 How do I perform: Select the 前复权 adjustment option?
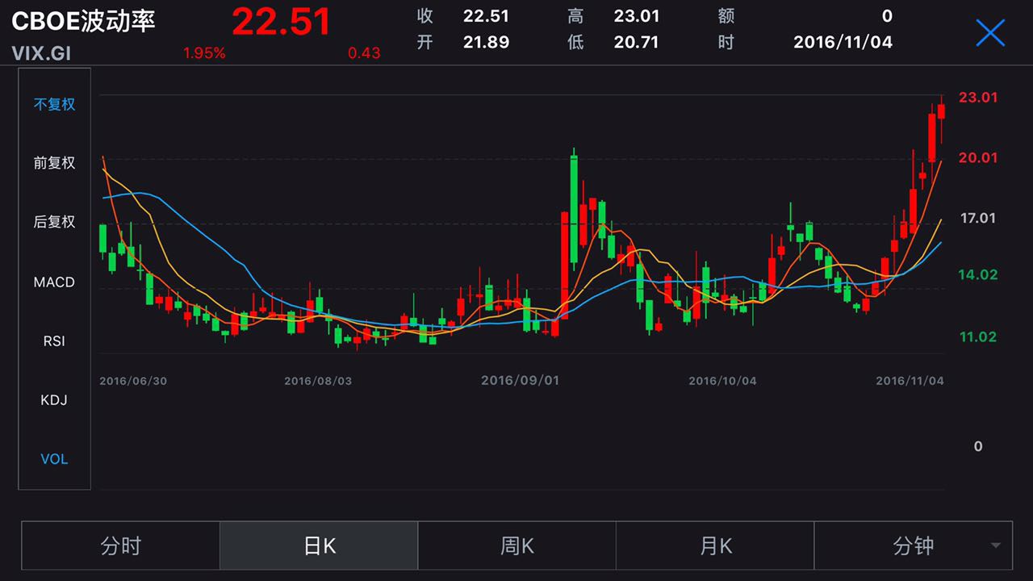(54, 163)
